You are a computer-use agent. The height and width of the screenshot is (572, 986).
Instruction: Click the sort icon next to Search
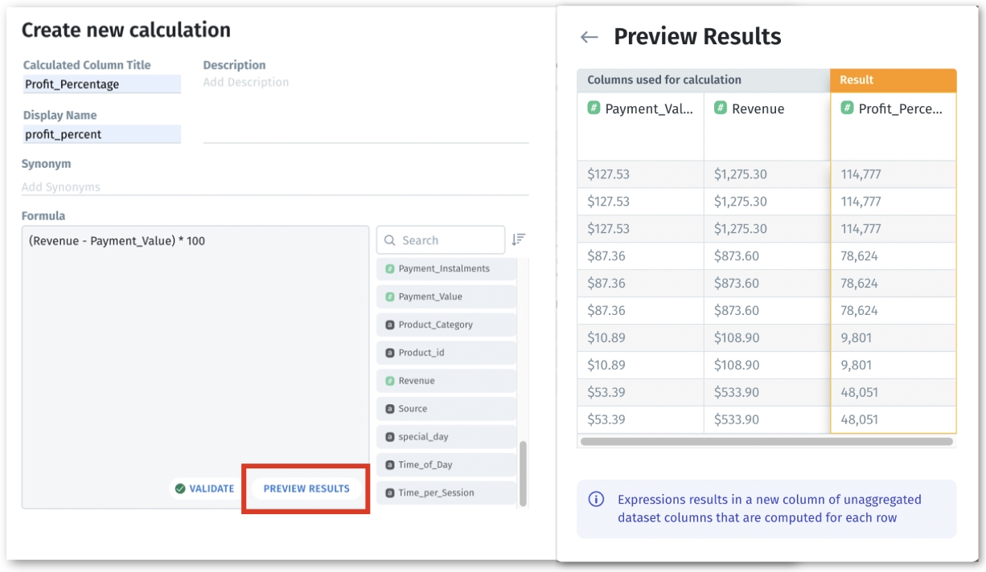[x=519, y=239]
